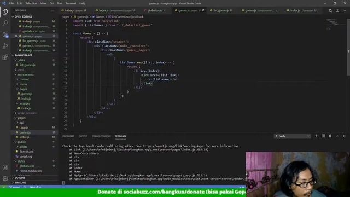Open the terminal shell selector dropdown showing bash
Image resolution: width=350 pixels, height=197 pixels.
[x=292, y=136]
